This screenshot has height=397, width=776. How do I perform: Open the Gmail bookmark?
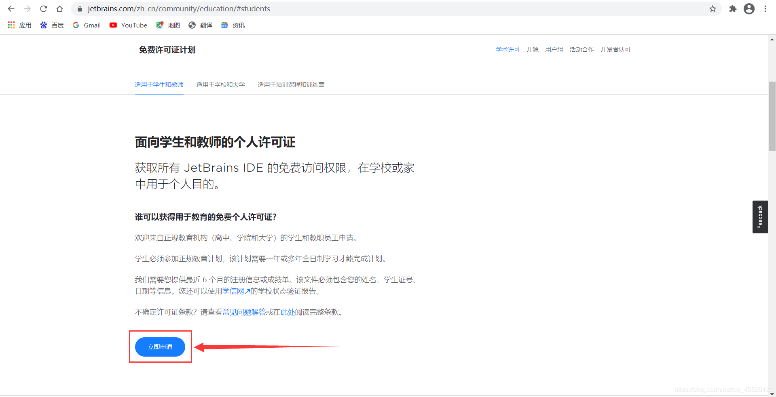click(x=86, y=25)
